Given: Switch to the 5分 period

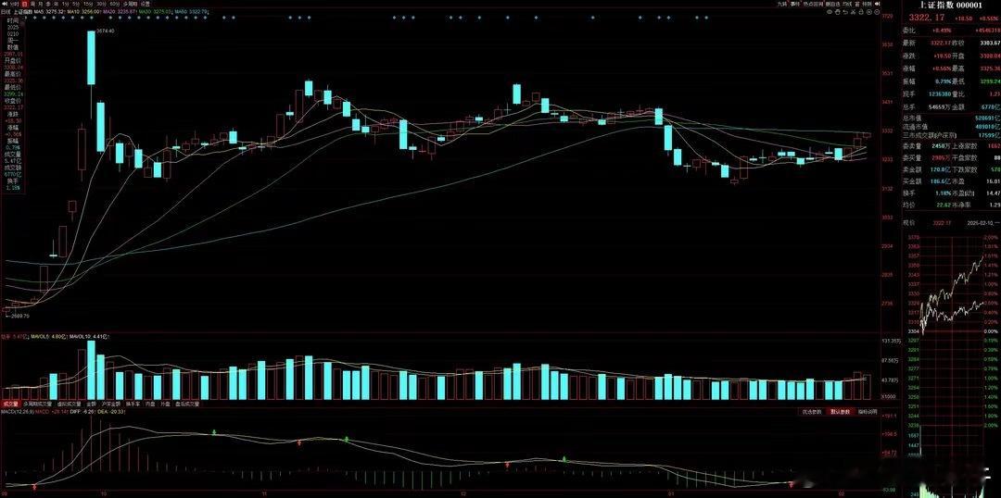Looking at the screenshot, I should [76, 3].
